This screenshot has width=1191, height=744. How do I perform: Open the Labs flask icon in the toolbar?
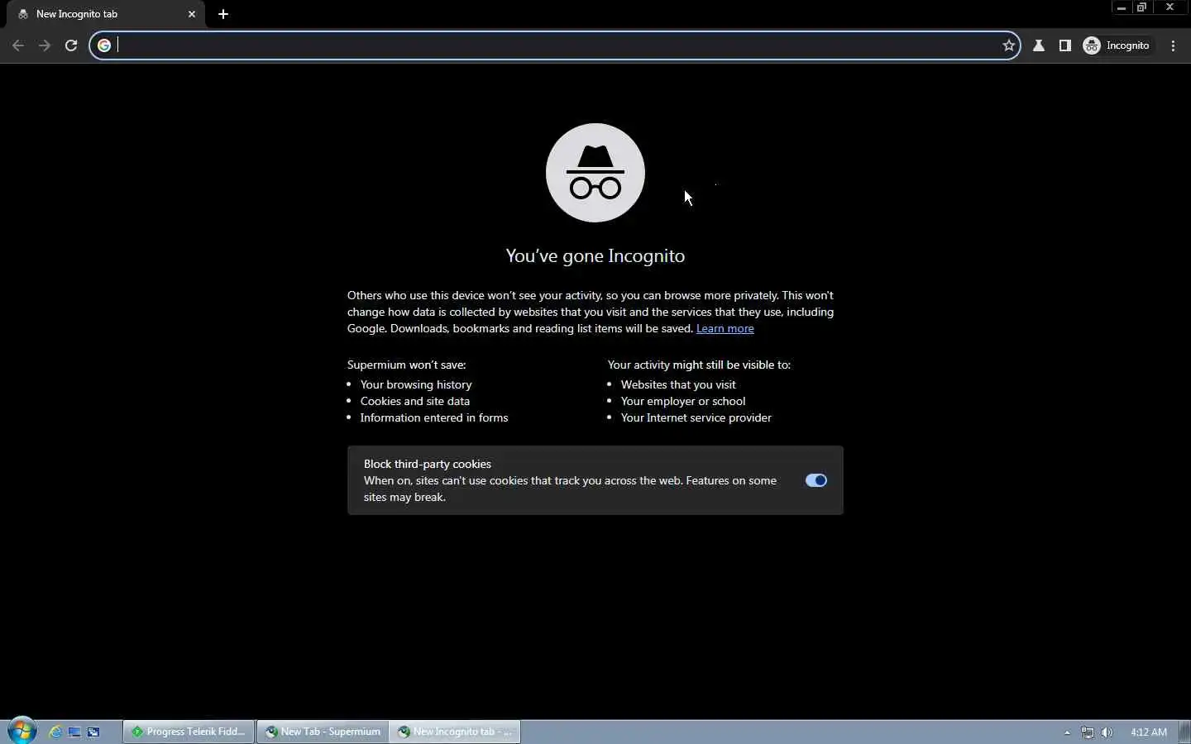pos(1039,45)
